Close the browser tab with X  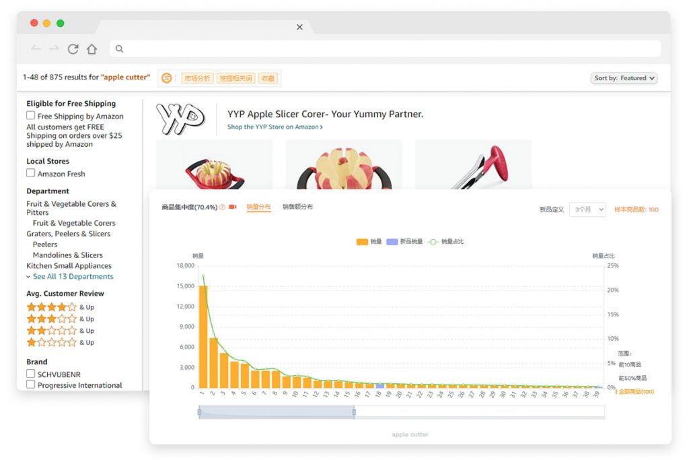pyautogui.click(x=299, y=27)
